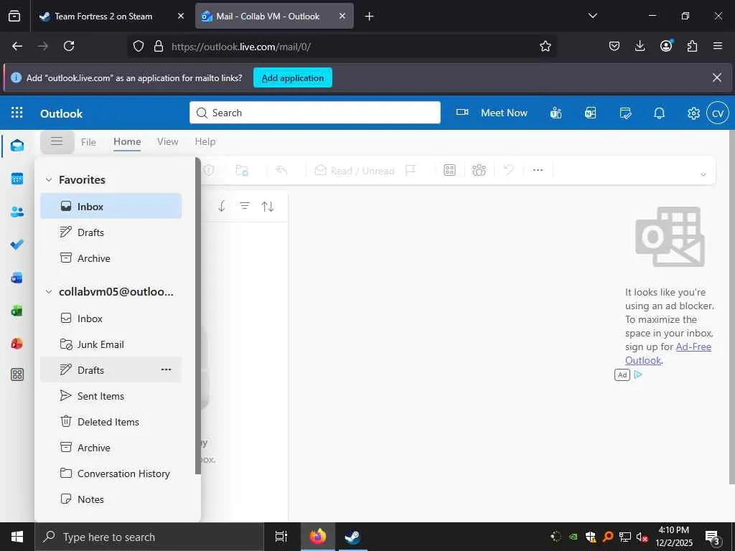This screenshot has width=735, height=551.
Task: Open the Windows Start menu
Action: [17, 537]
